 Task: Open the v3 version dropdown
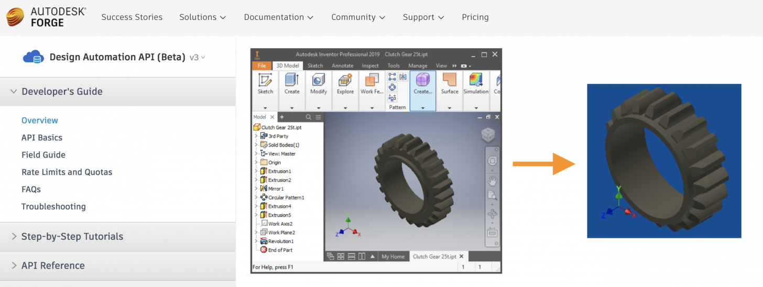click(197, 58)
